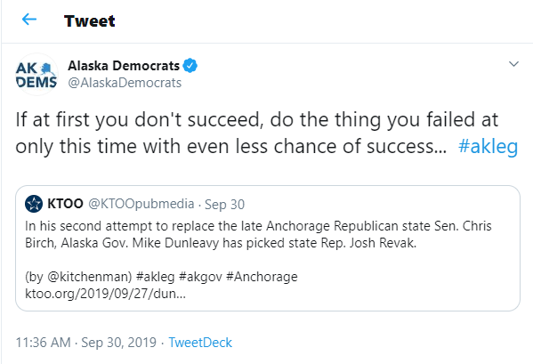Screen dimensions: 533x364
Task: Click the Tweet header title
Action: point(90,21)
